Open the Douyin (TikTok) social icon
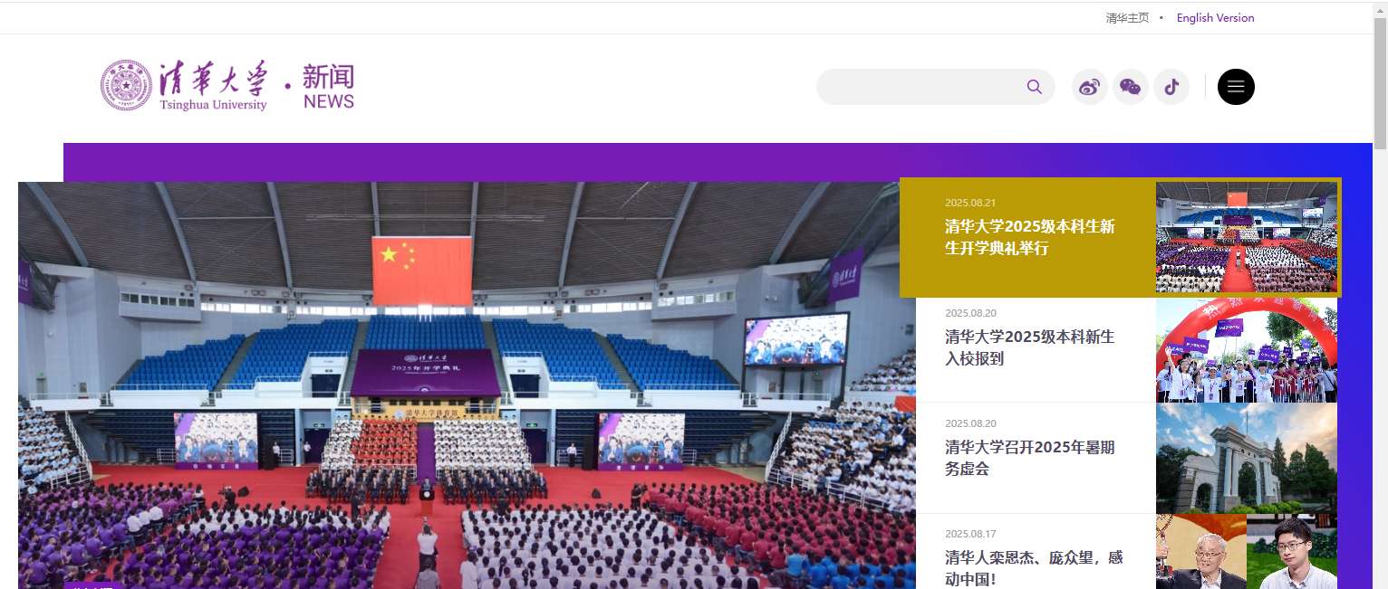1388x589 pixels. [x=1171, y=87]
